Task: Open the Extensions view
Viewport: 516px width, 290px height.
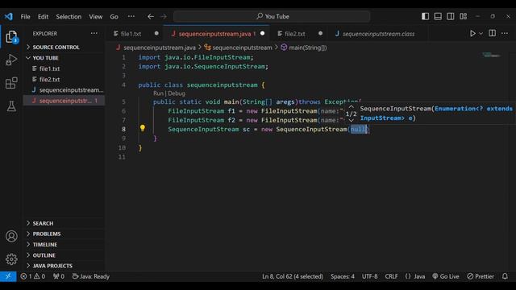Action: (11, 83)
